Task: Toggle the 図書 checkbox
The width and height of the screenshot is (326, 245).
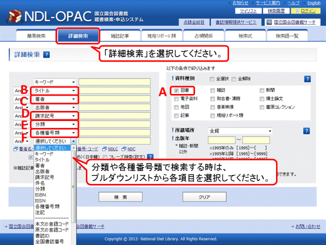Action: coord(176,90)
